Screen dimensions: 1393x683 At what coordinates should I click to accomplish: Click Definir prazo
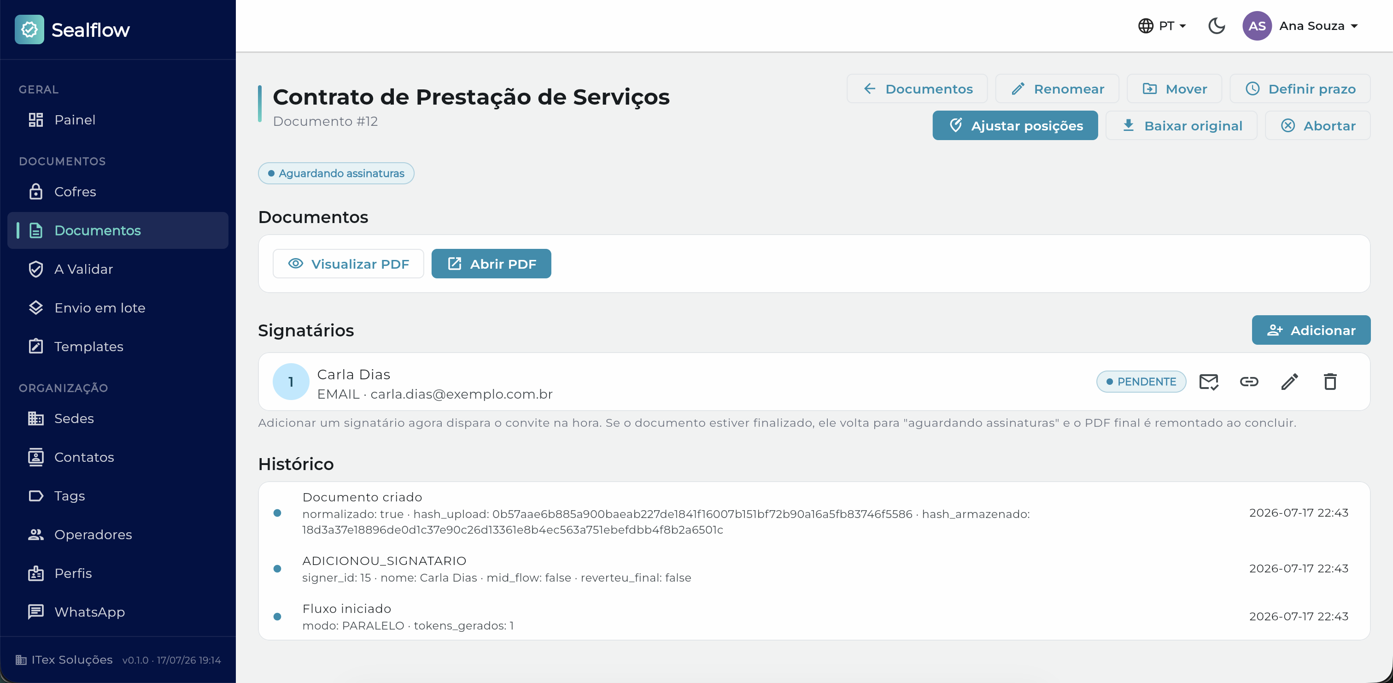[1300, 89]
